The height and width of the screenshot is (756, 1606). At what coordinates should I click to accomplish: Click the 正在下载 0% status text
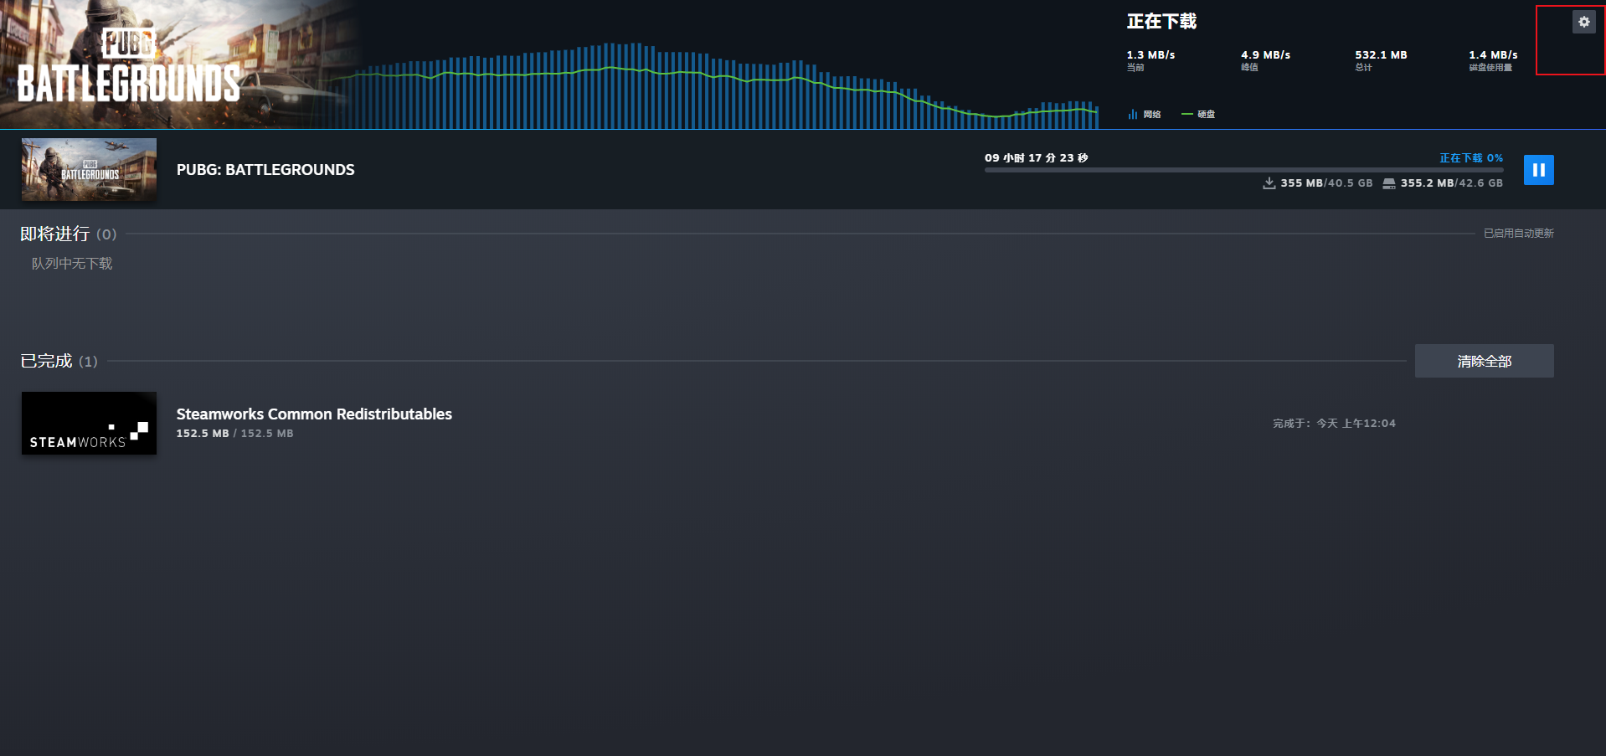[1471, 158]
